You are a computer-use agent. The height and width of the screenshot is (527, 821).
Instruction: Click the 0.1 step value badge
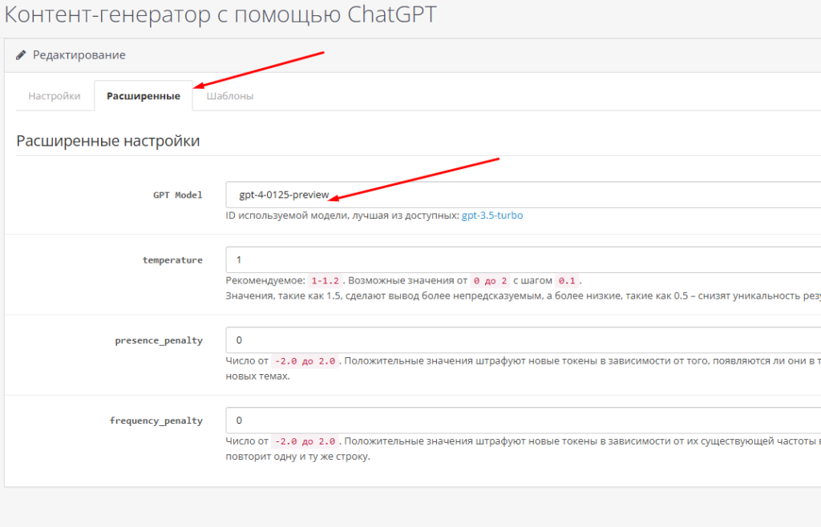click(567, 281)
